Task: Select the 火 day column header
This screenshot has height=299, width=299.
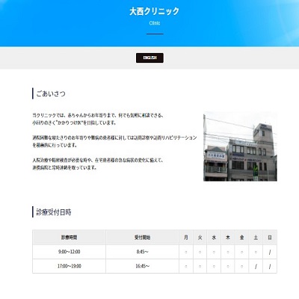Action: pyautogui.click(x=200, y=238)
